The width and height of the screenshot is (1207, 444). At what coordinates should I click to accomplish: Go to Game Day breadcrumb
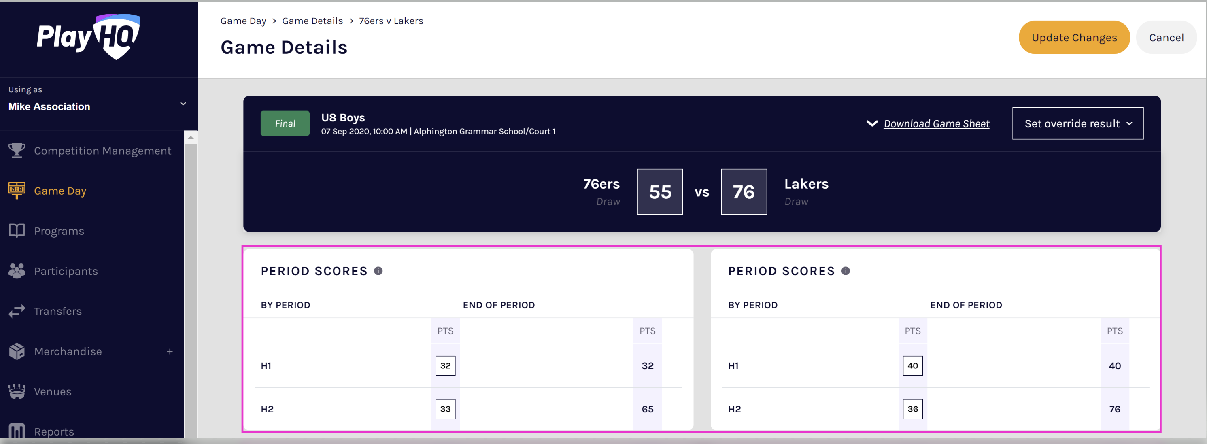pyautogui.click(x=243, y=21)
